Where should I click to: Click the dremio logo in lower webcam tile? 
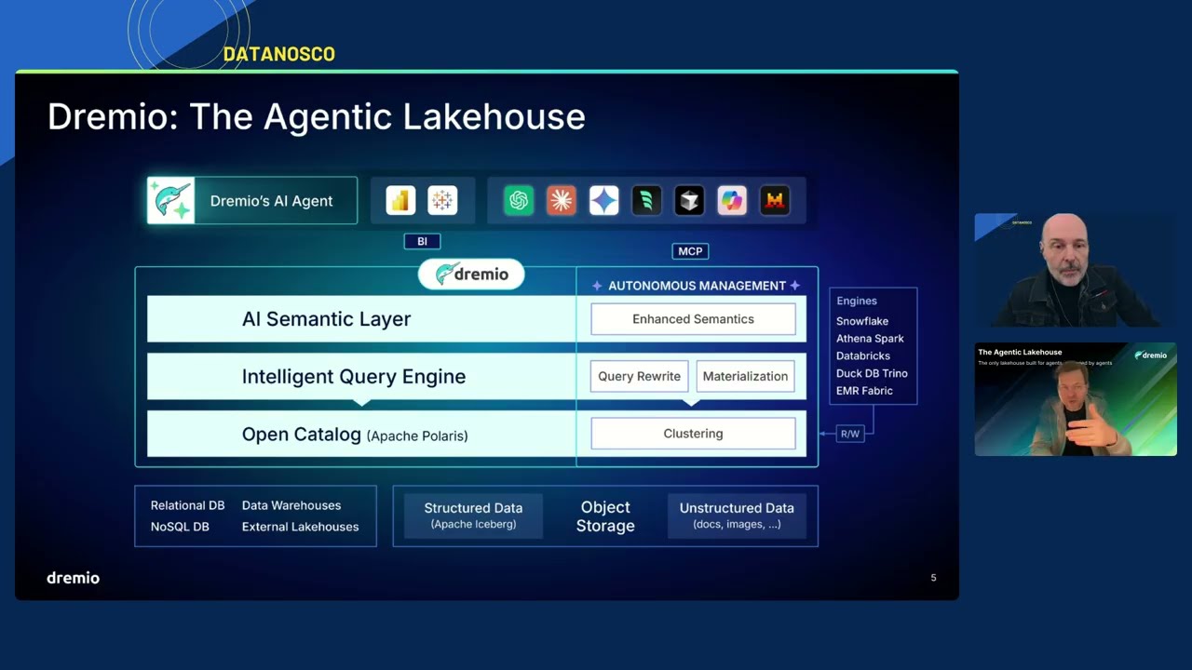pos(1151,355)
